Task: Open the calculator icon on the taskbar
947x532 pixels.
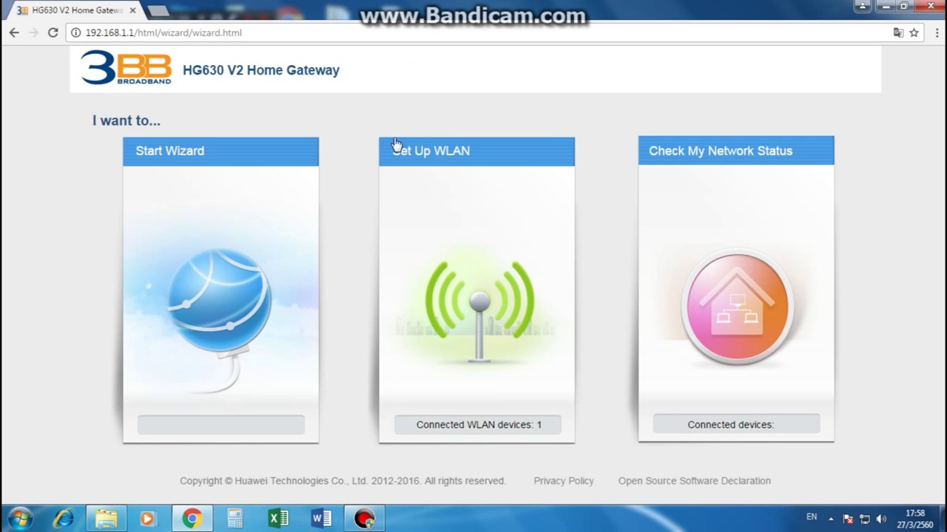Action: pyautogui.click(x=235, y=518)
